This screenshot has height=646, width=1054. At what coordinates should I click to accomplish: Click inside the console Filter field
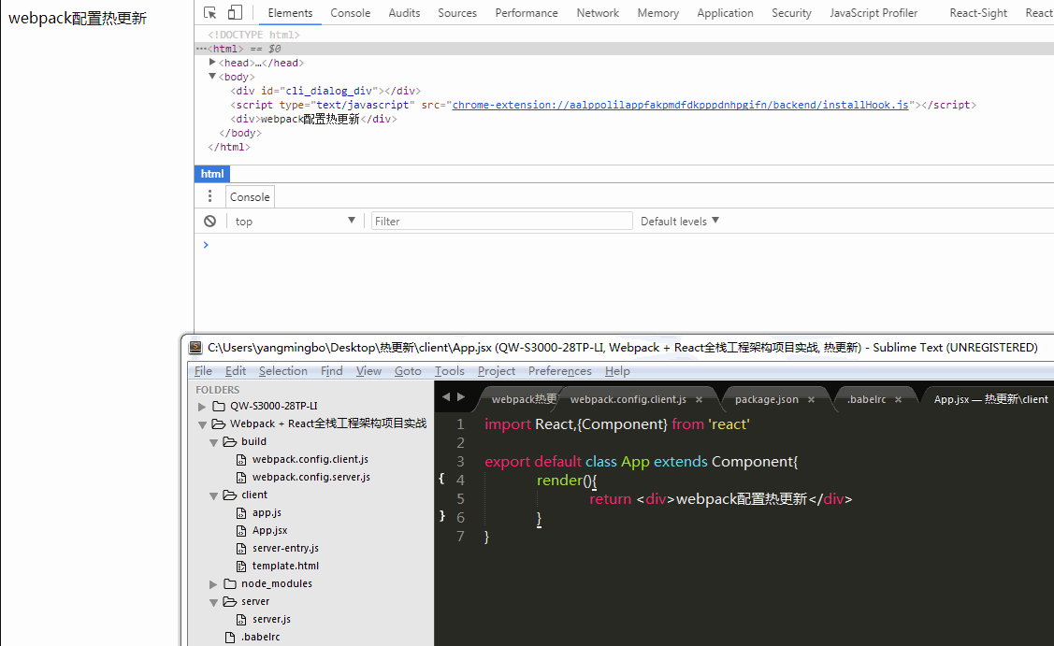point(501,221)
